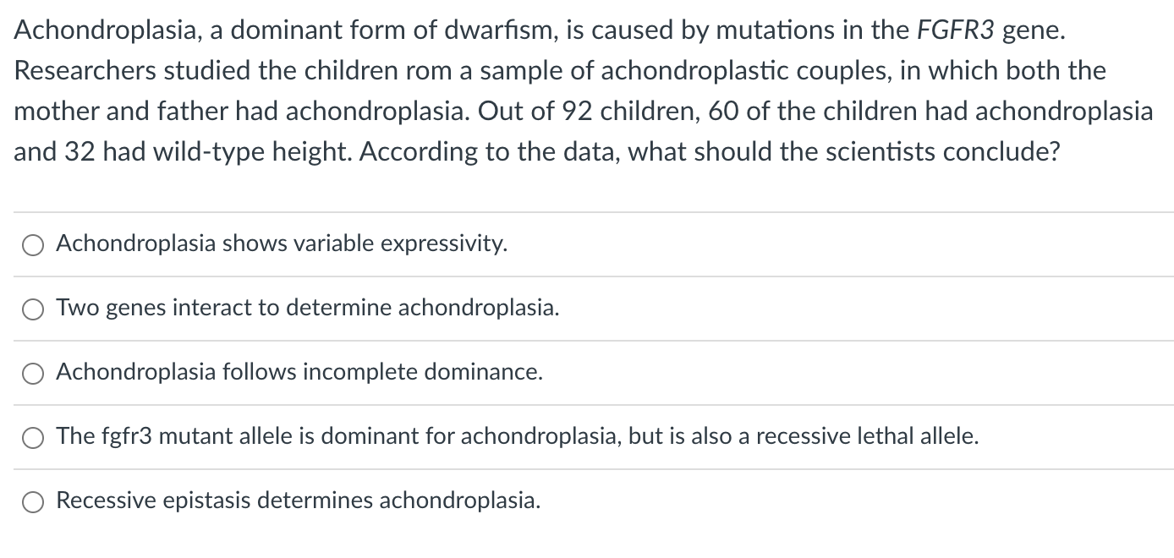Click the 'The fgfr3 mutant allele is dominant' answer text
Viewport: 1174px width, 558px height.
click(x=517, y=437)
